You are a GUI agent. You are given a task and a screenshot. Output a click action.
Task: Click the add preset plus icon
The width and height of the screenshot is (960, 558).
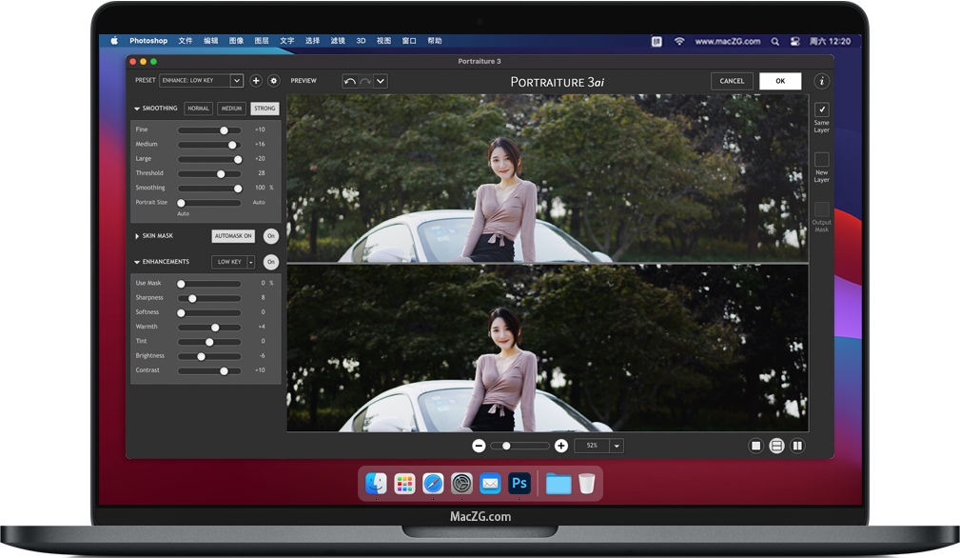click(256, 81)
